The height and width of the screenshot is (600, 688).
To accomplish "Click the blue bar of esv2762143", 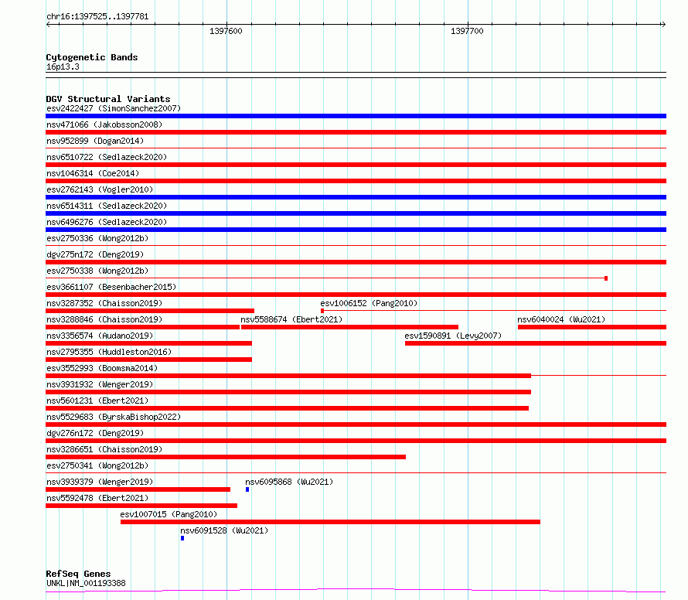I will 356,197.
